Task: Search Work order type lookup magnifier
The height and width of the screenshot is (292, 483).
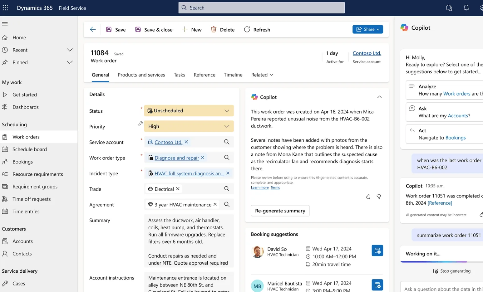Action: click(x=227, y=158)
